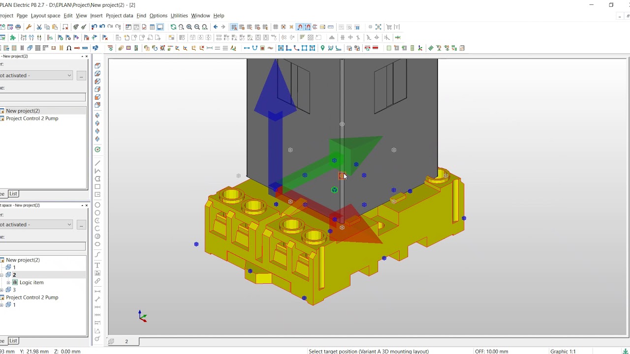Screen dimensions: 630x354
Task: Click the lower filter '...' button
Action: (x=81, y=224)
